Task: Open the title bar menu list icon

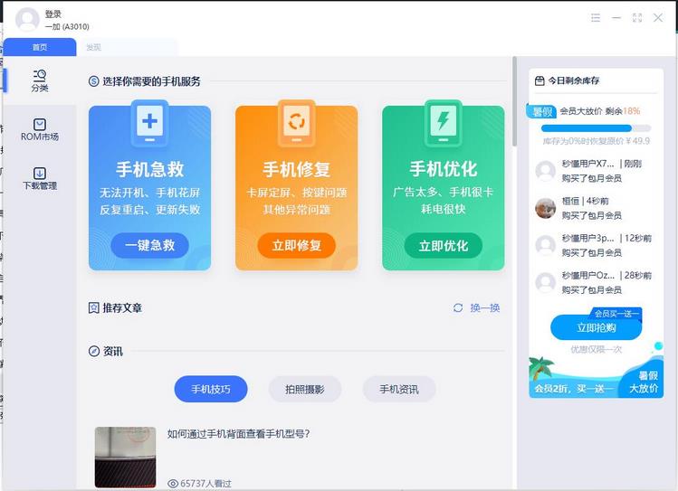Action: click(x=596, y=17)
